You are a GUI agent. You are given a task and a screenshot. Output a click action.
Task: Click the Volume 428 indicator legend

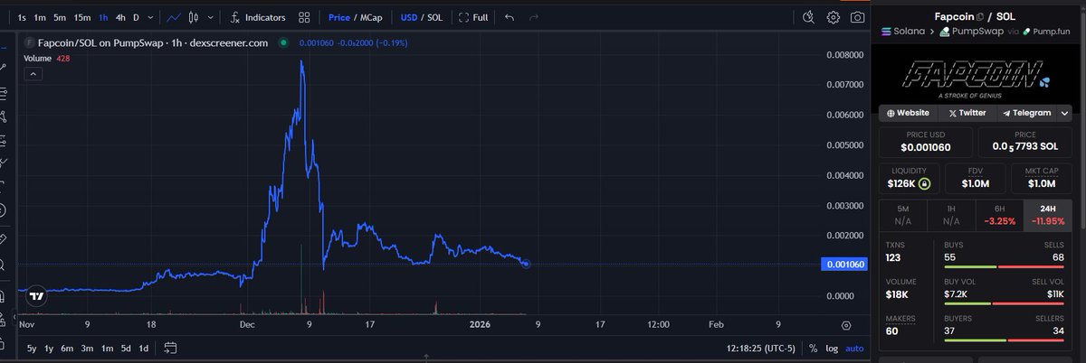[47, 58]
